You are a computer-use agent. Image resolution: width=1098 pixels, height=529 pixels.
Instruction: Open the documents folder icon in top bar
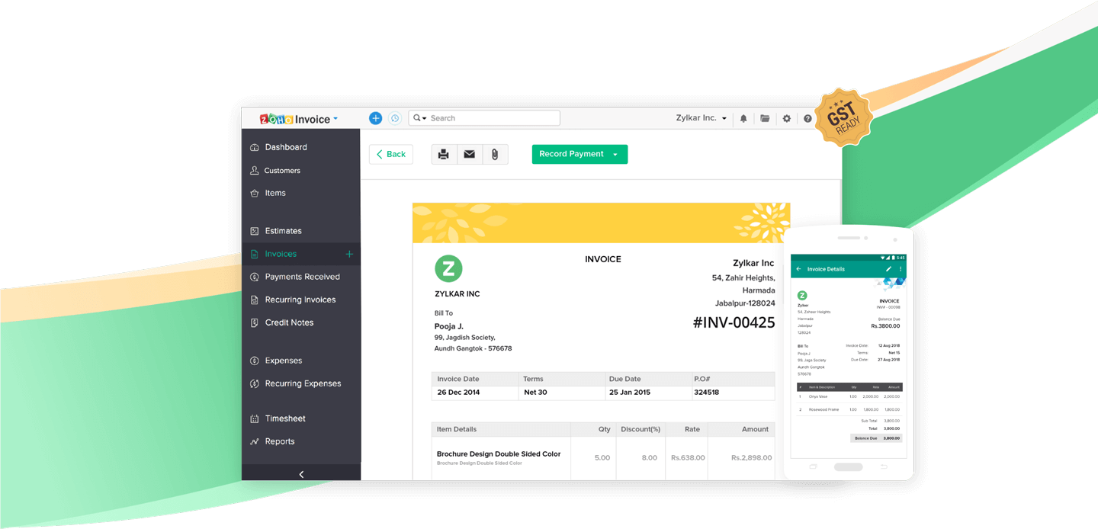coord(765,119)
